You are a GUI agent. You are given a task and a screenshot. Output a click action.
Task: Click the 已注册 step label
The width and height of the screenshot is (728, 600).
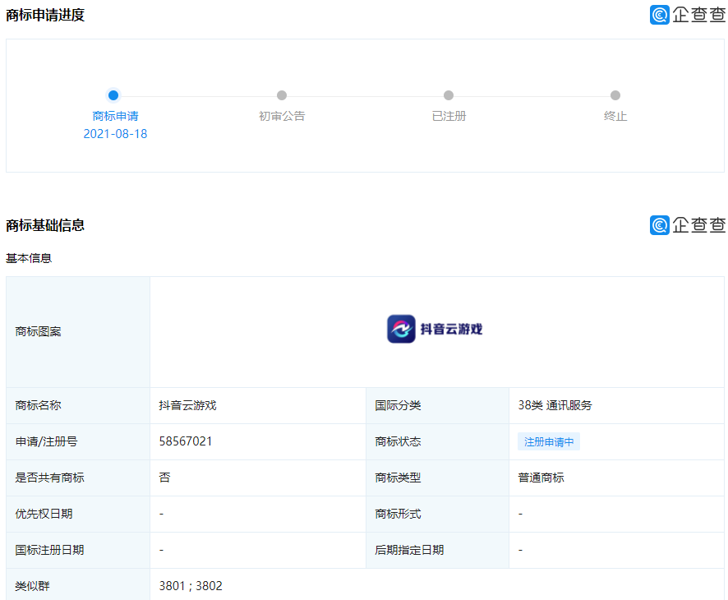click(x=449, y=116)
